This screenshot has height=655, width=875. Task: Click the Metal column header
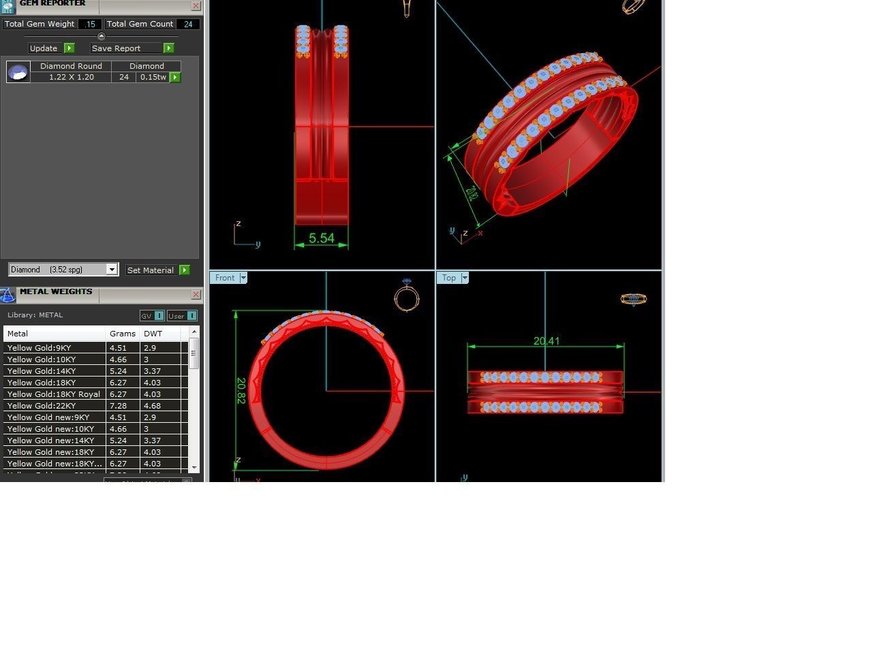tap(55, 334)
